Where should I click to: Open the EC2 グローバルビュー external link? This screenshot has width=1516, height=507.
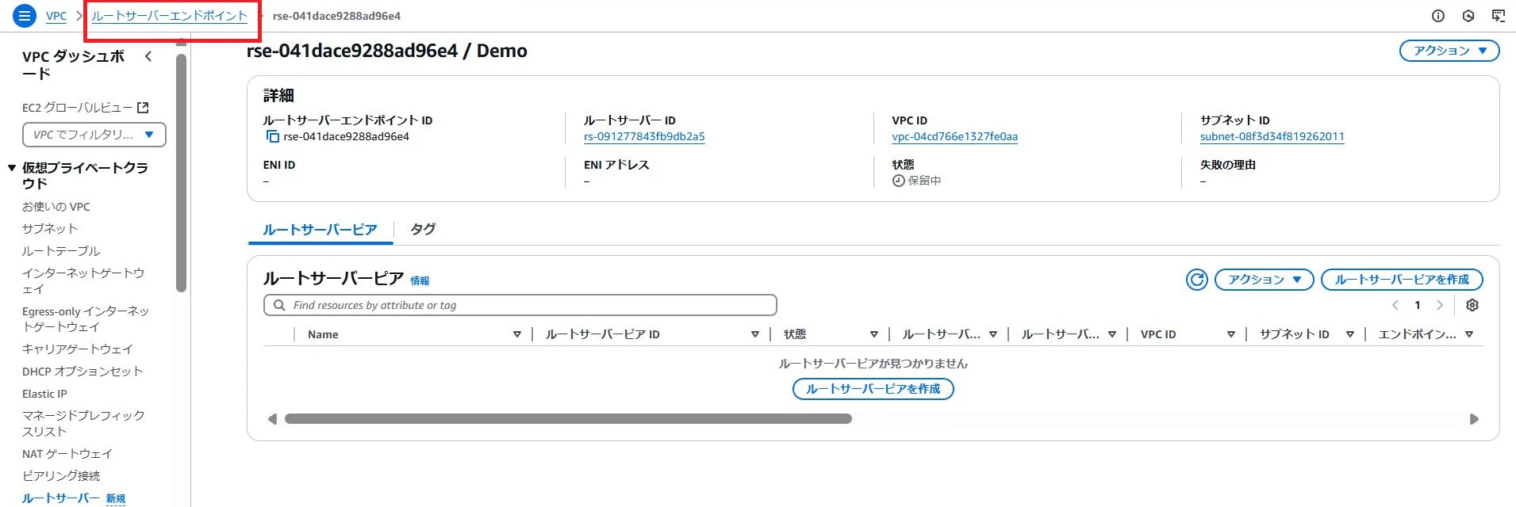(86, 108)
